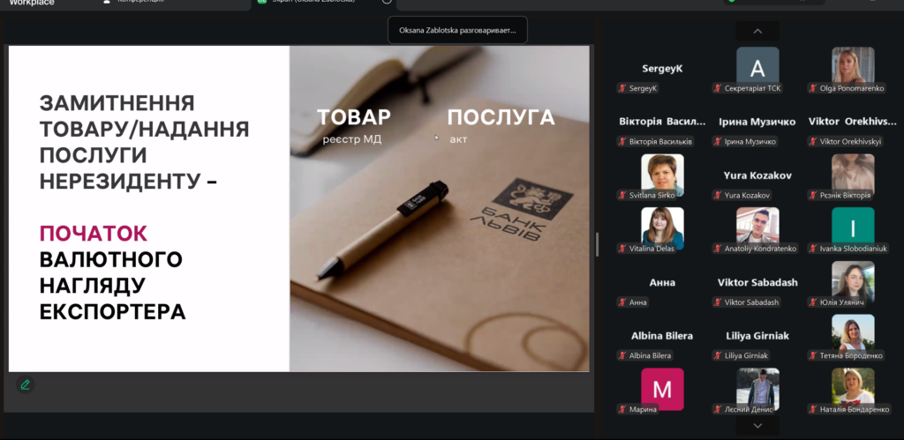The image size is (904, 440).
Task: Click the panel divider handle beside the slide
Action: coord(597,244)
